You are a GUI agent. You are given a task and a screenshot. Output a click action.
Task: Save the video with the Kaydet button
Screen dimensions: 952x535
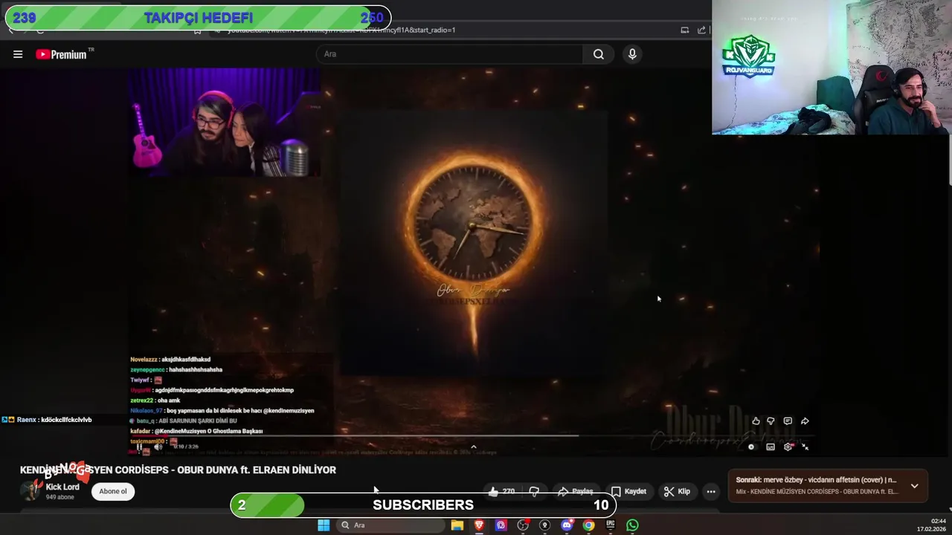[628, 491]
